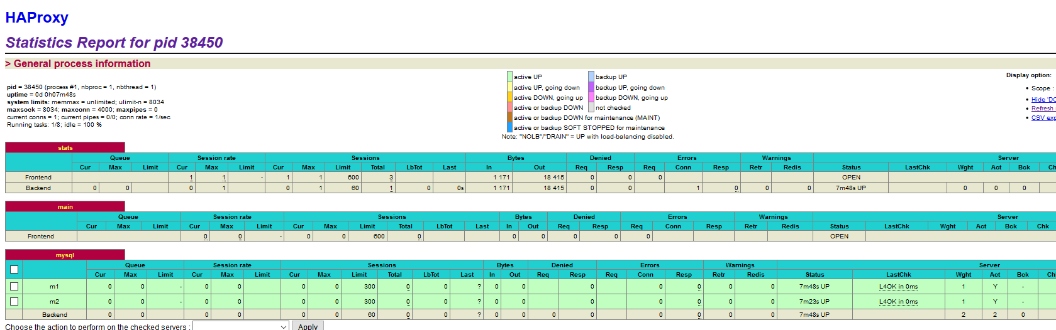
Task: Click the SOFT STOPPED for maintenance swatch
Action: 510,127
